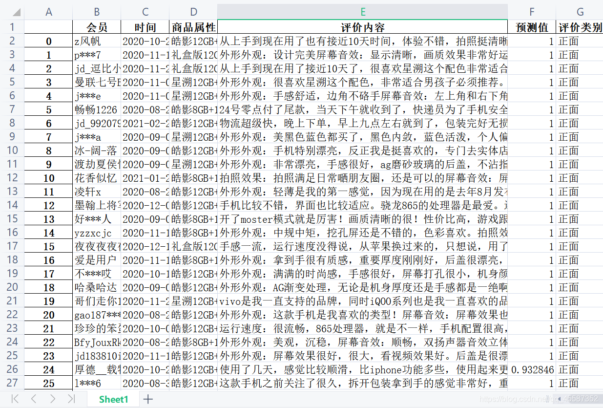603x408 pixels.
Task: Select column E header
Action: [x=363, y=12]
